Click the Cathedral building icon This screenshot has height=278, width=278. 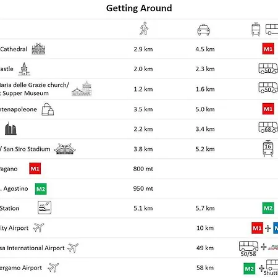tap(38, 49)
